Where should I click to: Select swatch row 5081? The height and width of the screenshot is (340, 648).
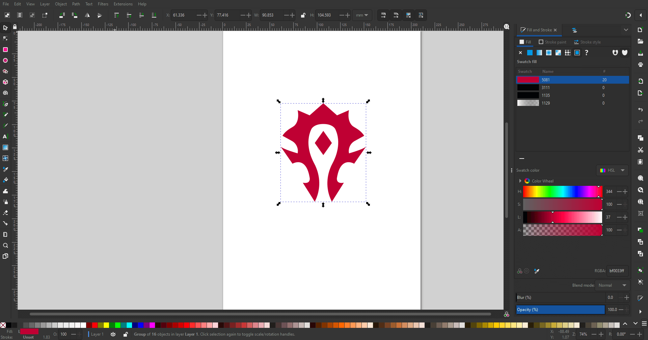573,80
